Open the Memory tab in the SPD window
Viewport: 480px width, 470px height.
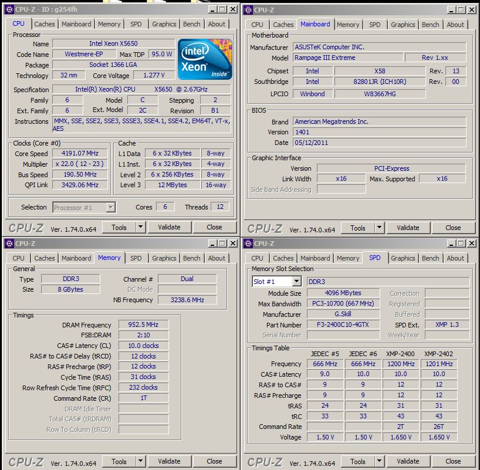pos(348,258)
